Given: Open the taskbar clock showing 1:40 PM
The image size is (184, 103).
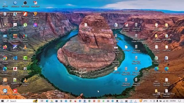Looking at the screenshot, I should [173, 101].
